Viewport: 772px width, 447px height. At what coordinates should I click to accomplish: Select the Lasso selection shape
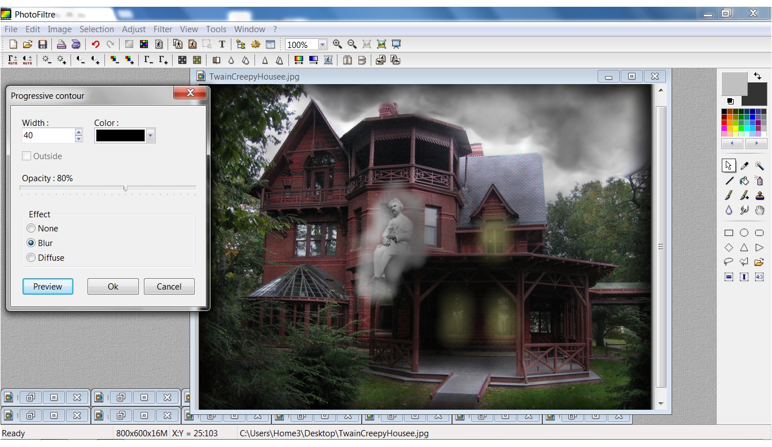(729, 262)
